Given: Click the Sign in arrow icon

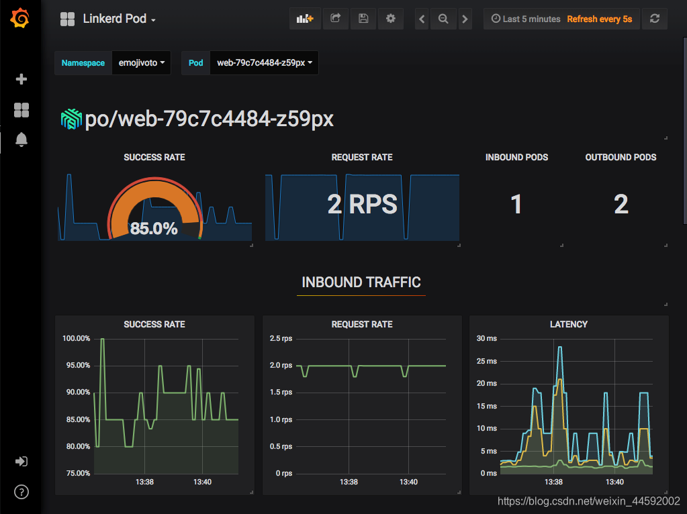Looking at the screenshot, I should 21,462.
